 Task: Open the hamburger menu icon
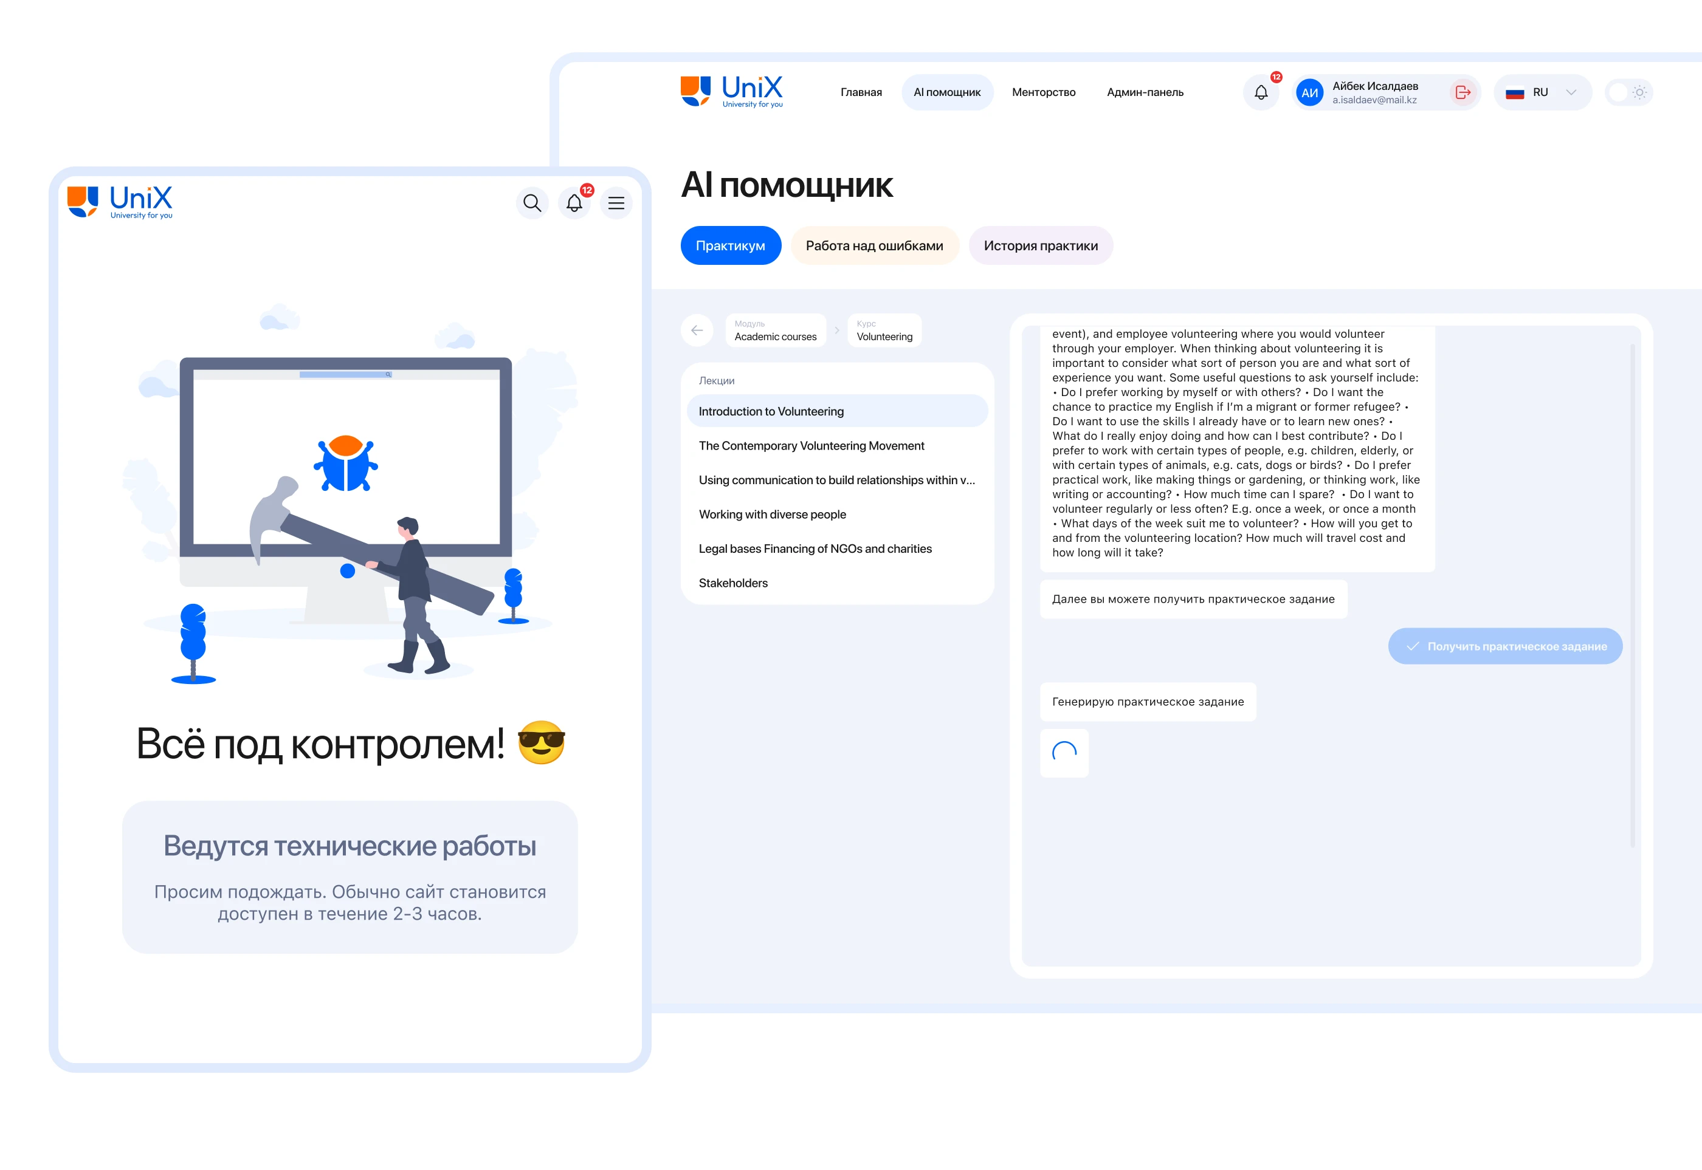pyautogui.click(x=616, y=203)
